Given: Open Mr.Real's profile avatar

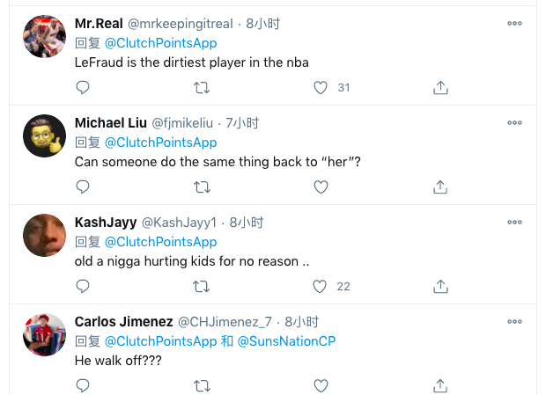Looking at the screenshot, I should [44, 37].
